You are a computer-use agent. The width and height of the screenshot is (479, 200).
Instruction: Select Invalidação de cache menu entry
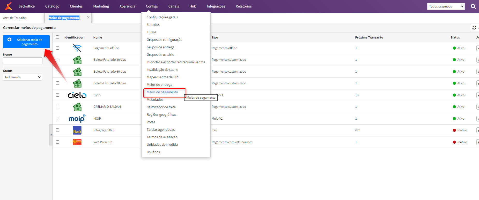coord(163,70)
